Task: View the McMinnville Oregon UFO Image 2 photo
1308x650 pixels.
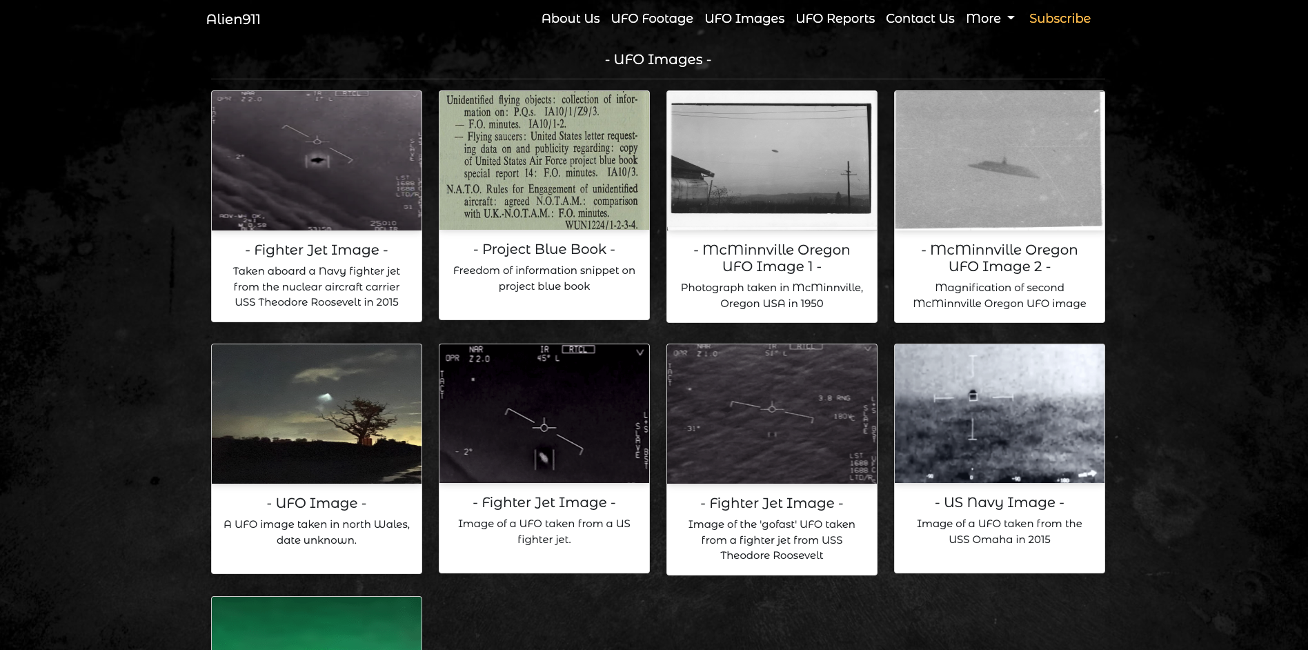Action: coord(1000,161)
